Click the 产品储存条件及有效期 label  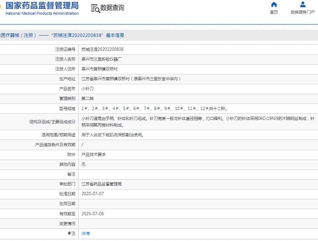click(55, 145)
